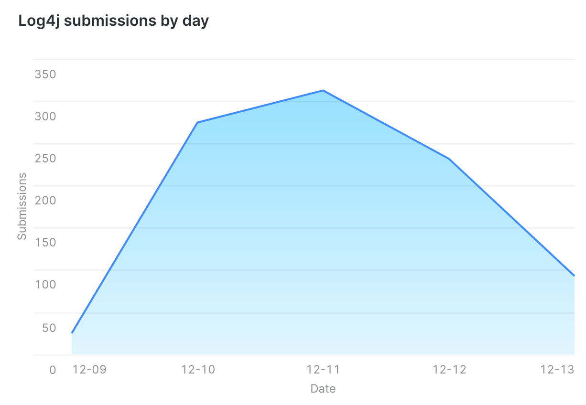Select the 12-12 date tick label
The image size is (586, 405).
[449, 370]
